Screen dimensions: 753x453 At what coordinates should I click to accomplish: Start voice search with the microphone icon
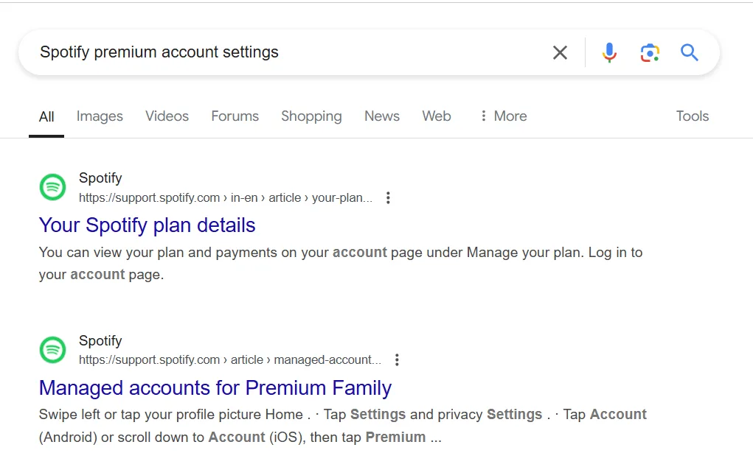tap(609, 52)
